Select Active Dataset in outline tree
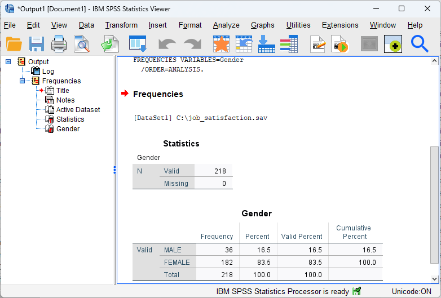 pyautogui.click(x=78, y=109)
